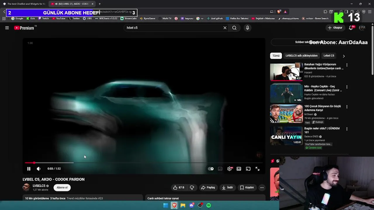Cast video to a TV
This screenshot has width=374, height=210.
[248, 169]
